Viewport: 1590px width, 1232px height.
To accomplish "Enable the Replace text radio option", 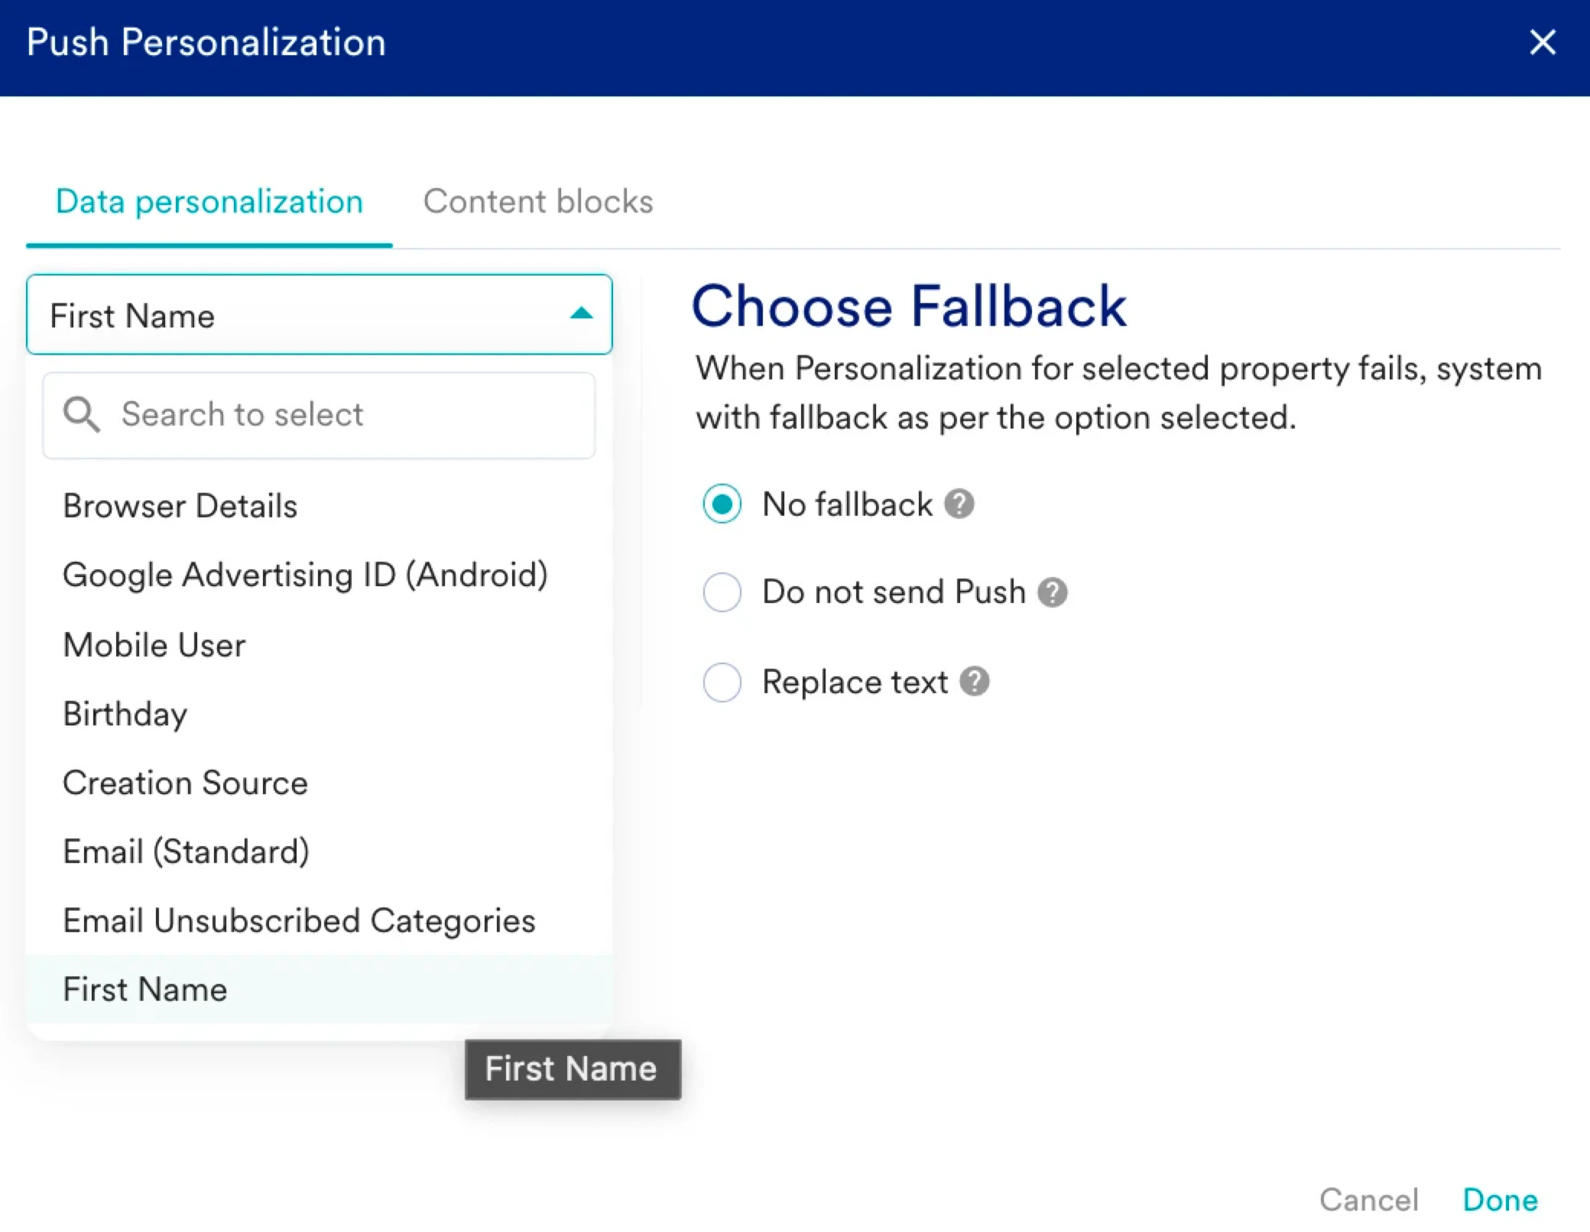I will point(722,682).
